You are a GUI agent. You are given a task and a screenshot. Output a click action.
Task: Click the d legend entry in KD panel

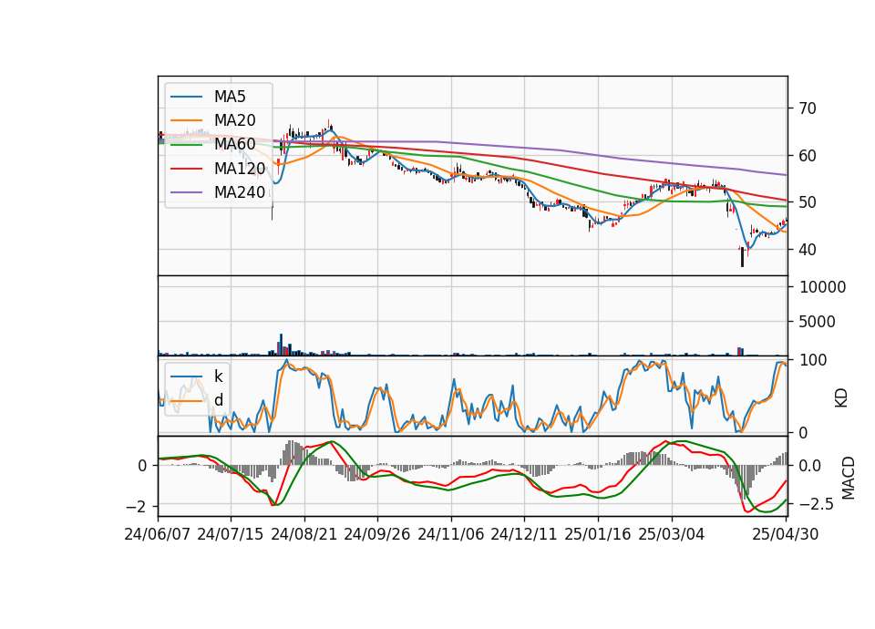tap(218, 400)
